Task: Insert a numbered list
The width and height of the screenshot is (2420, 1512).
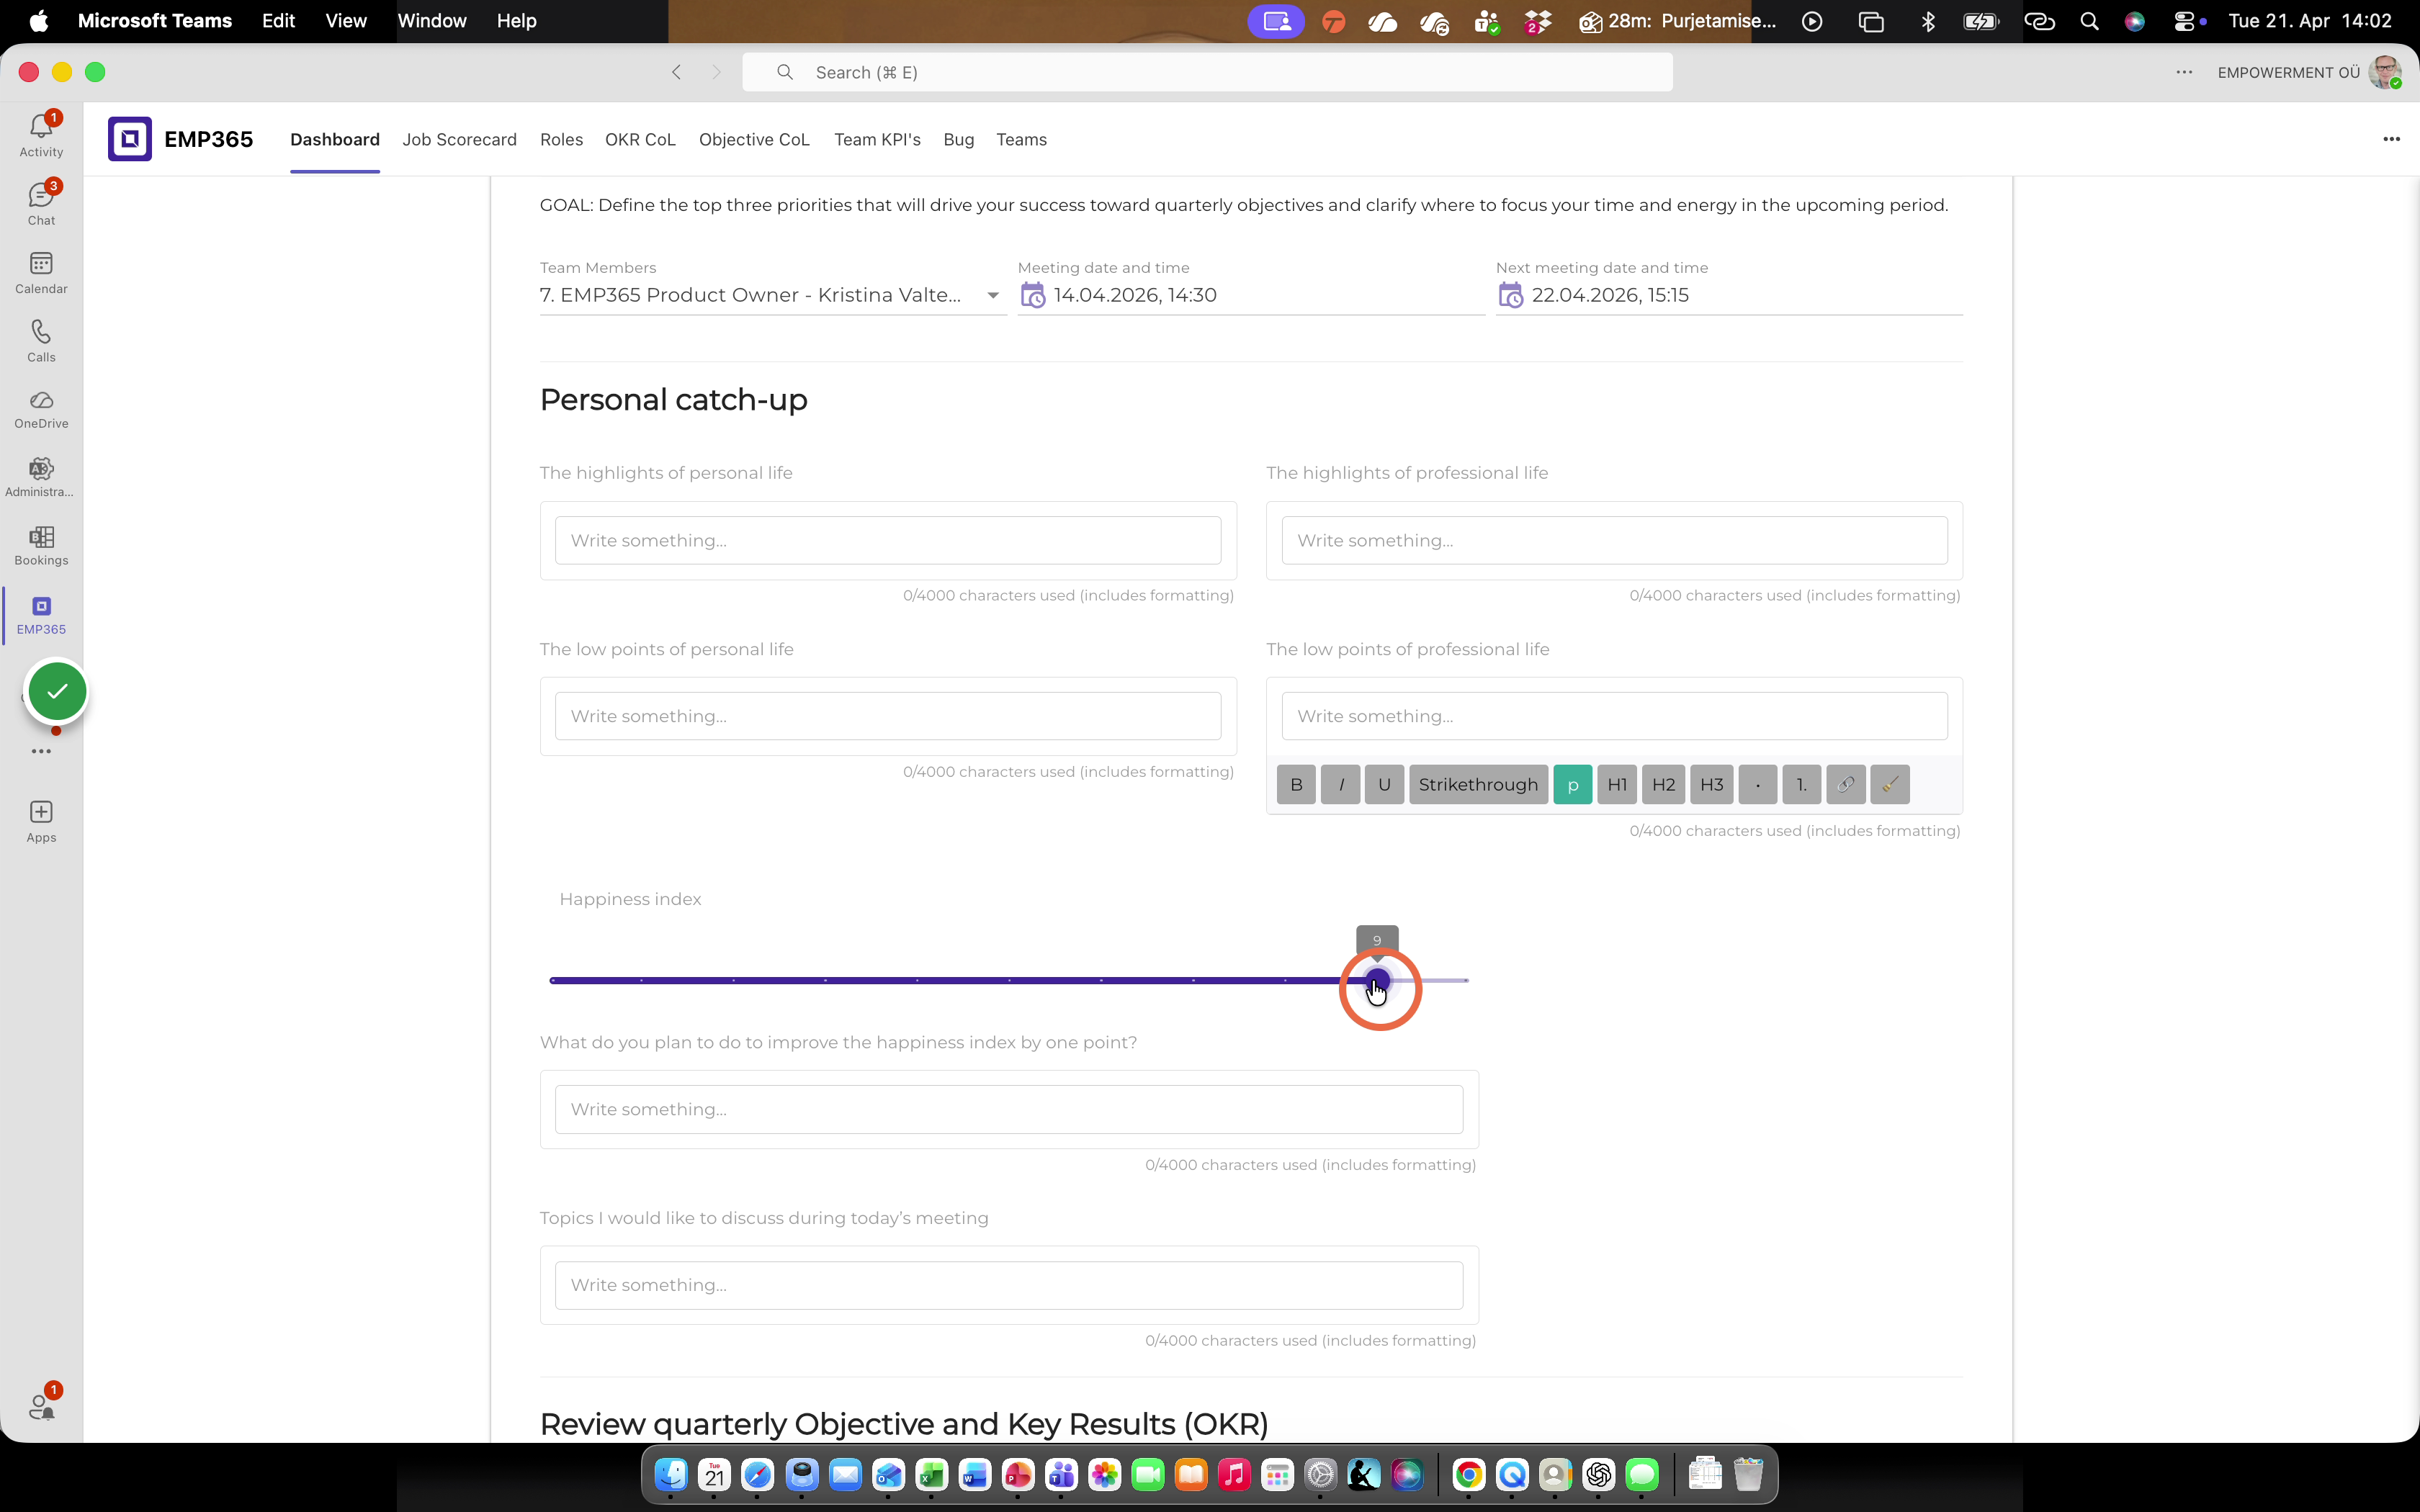Action: tap(1802, 785)
